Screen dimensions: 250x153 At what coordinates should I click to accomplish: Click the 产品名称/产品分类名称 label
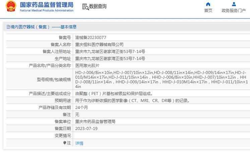click(x=50, y=65)
